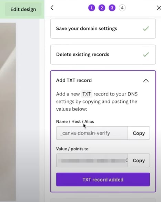
Task: Jump to step 1 indicator
Action: click(x=92, y=8)
